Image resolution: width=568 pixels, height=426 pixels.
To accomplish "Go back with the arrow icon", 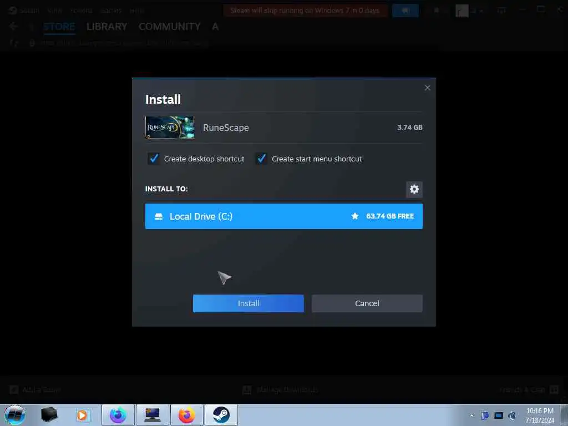I will tap(13, 27).
